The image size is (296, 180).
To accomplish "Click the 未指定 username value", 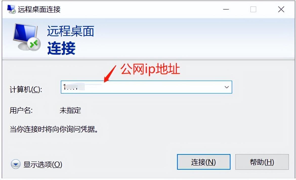I will pyautogui.click(x=70, y=110).
